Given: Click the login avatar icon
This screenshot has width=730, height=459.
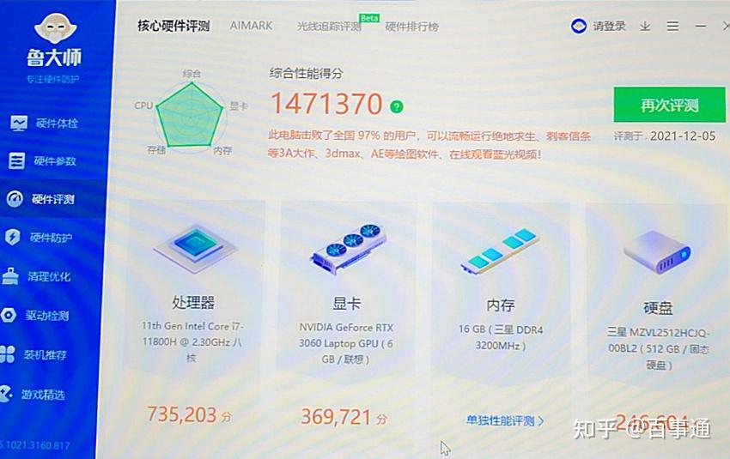Looking at the screenshot, I should click(x=579, y=26).
